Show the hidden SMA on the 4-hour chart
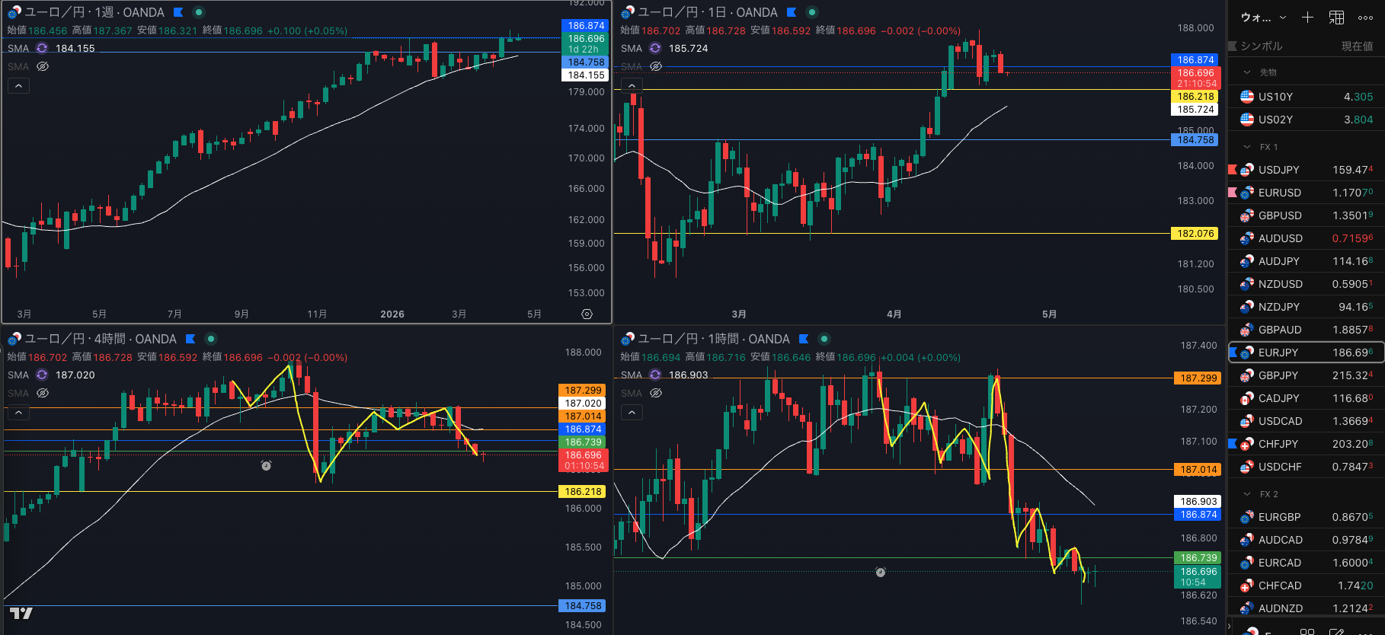The width and height of the screenshot is (1385, 635). [x=43, y=393]
